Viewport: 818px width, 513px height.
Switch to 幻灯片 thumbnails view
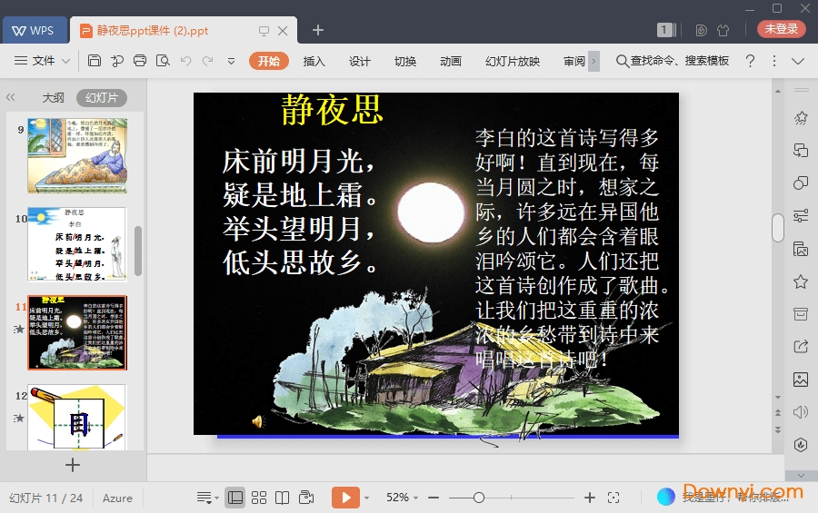click(x=102, y=97)
